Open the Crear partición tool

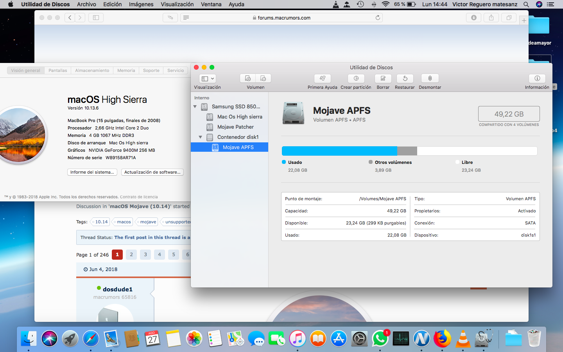pyautogui.click(x=356, y=78)
